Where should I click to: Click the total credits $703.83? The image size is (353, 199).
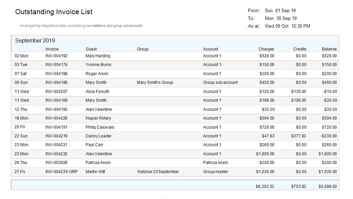point(299,187)
